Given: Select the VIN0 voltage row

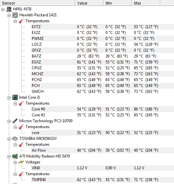Looking at the screenshot, I should pos(102,168).
